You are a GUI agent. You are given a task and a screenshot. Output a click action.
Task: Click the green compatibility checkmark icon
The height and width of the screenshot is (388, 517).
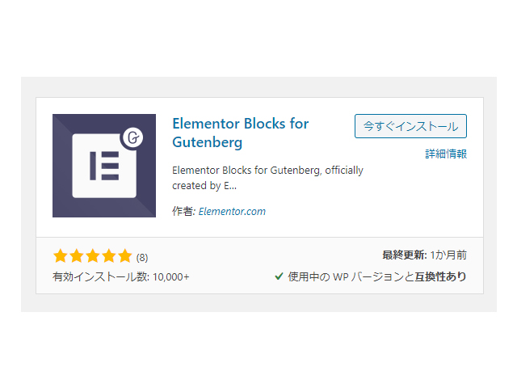click(279, 276)
